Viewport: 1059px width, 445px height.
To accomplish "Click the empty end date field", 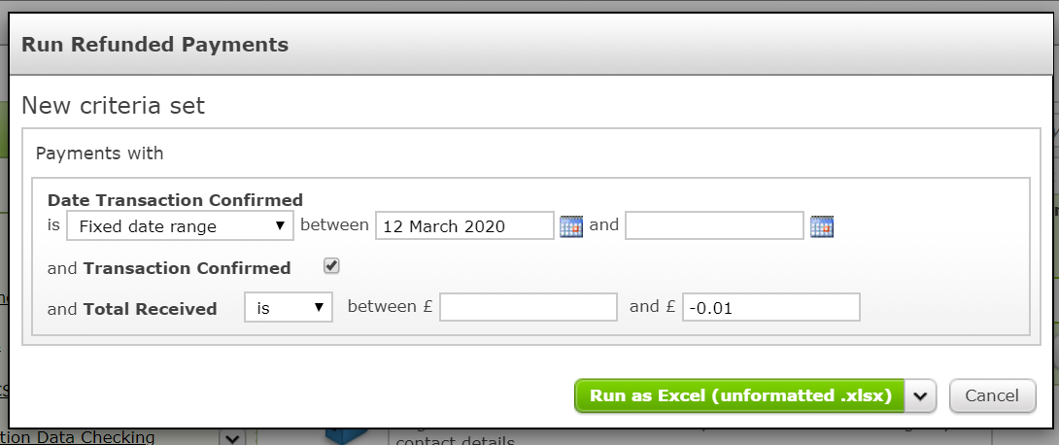I will (714, 225).
